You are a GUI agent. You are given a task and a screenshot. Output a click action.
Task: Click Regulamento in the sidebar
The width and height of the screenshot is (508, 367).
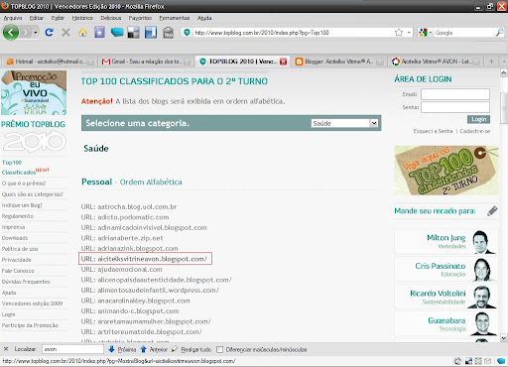coord(18,216)
